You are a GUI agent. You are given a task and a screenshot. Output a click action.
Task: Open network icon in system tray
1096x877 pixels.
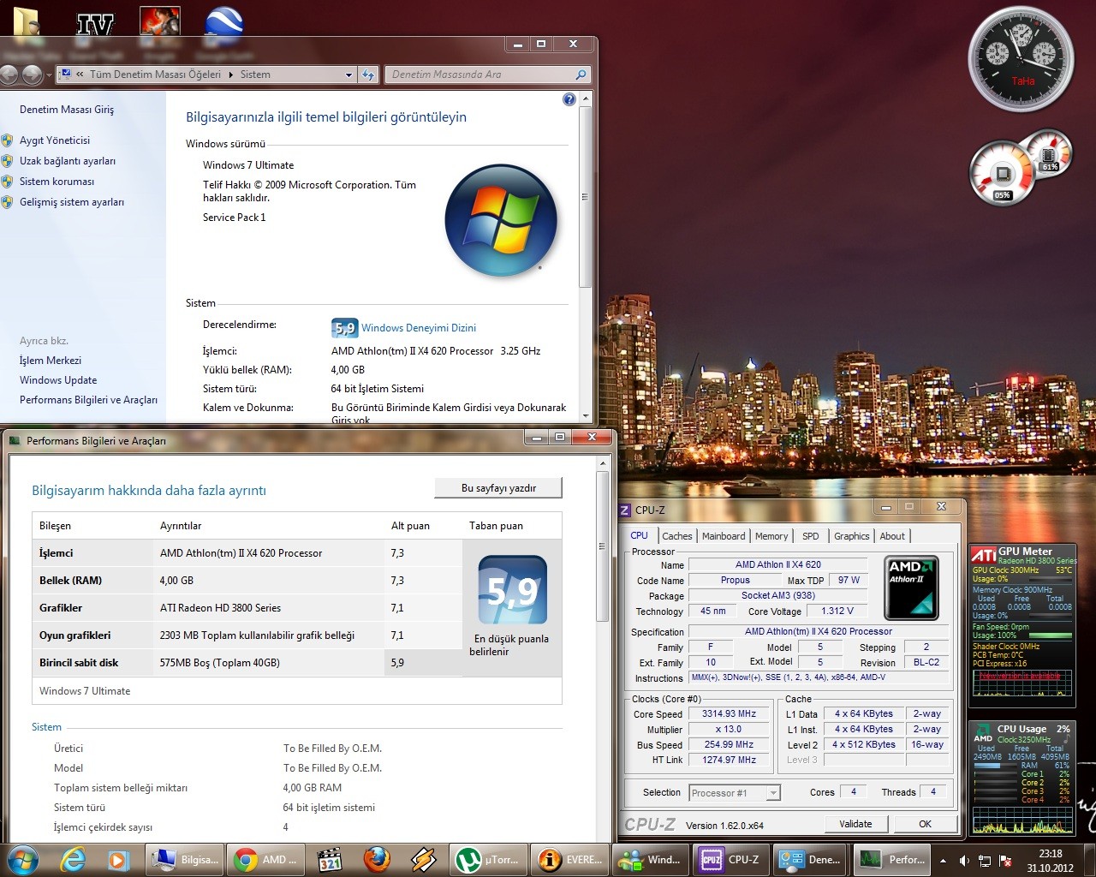pyautogui.click(x=985, y=860)
